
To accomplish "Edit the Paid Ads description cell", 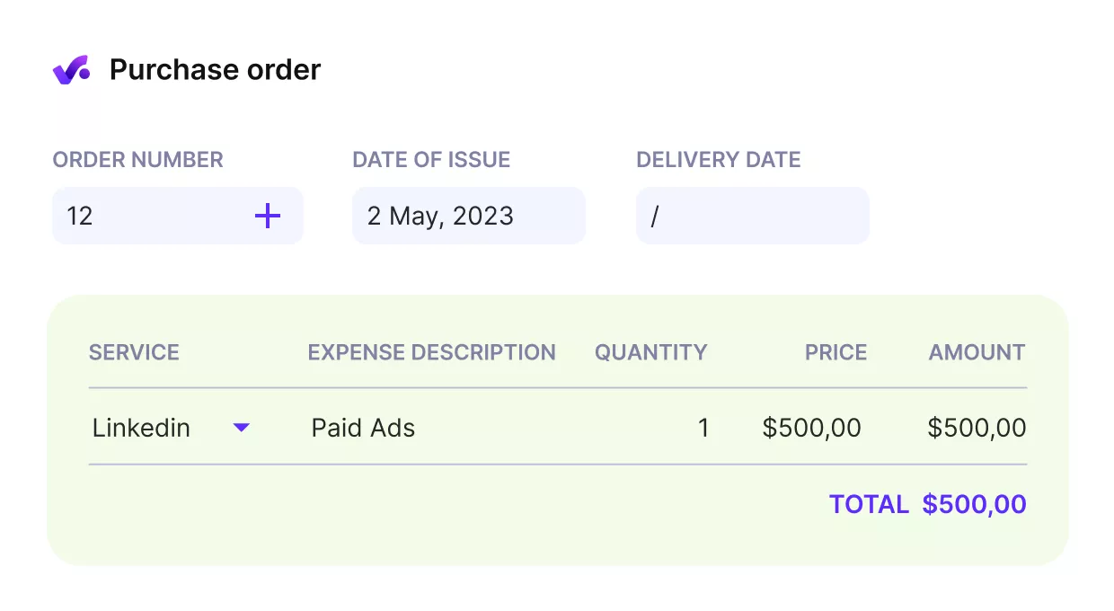I will point(363,428).
